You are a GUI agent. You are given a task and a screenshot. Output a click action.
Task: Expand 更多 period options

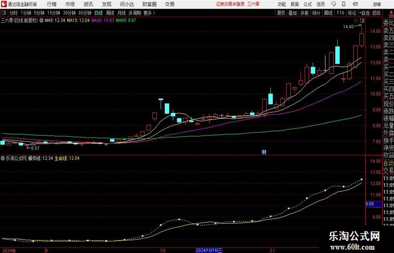[x=149, y=13]
